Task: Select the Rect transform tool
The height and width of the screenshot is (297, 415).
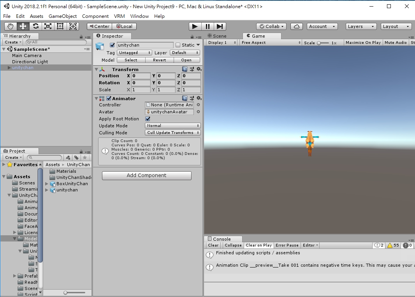Action: (x=60, y=26)
